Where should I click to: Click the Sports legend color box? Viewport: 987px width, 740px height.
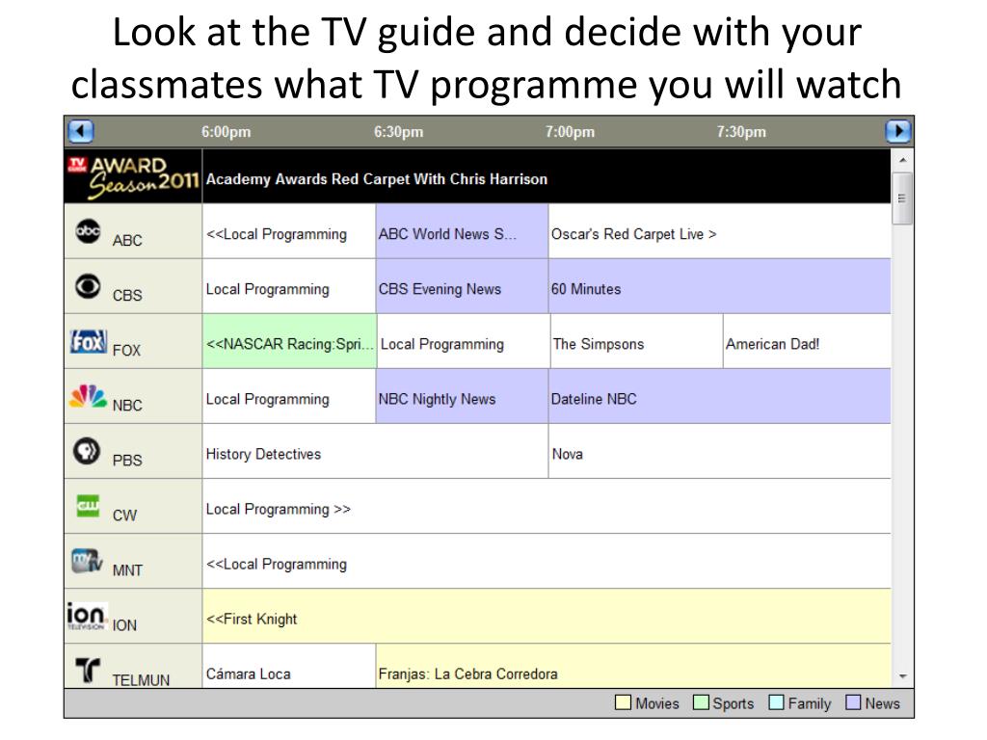701,702
